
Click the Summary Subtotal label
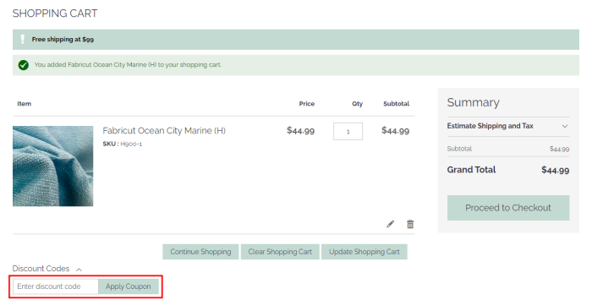[459, 149]
